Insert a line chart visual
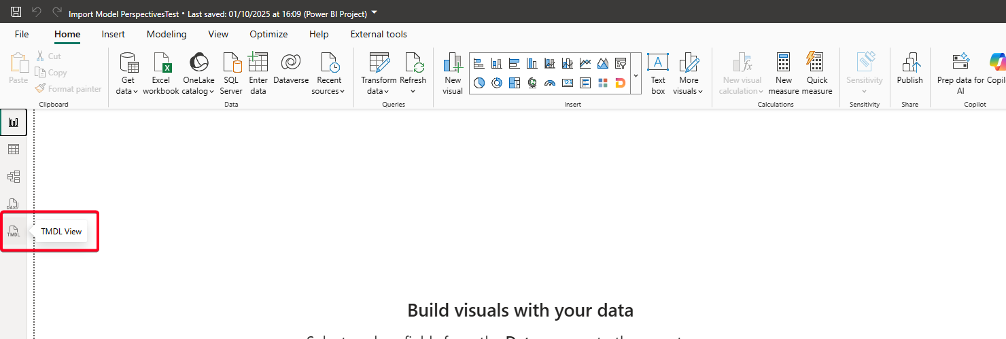This screenshot has width=1006, height=339. coord(585,64)
